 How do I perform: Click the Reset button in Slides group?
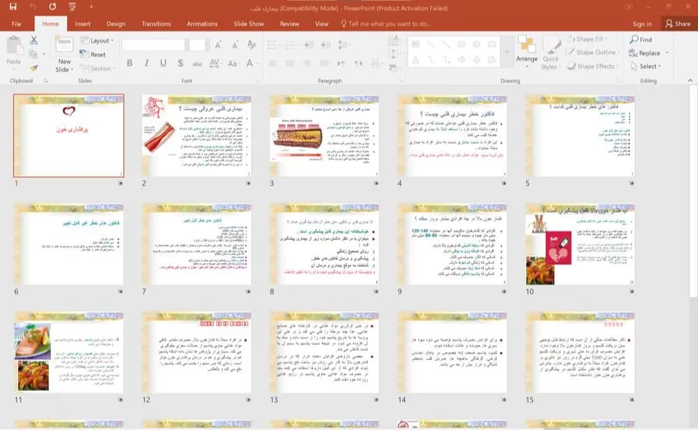tap(93, 54)
